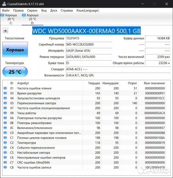
Task: Select the row Переназначенные сектора
Action: click(85, 103)
